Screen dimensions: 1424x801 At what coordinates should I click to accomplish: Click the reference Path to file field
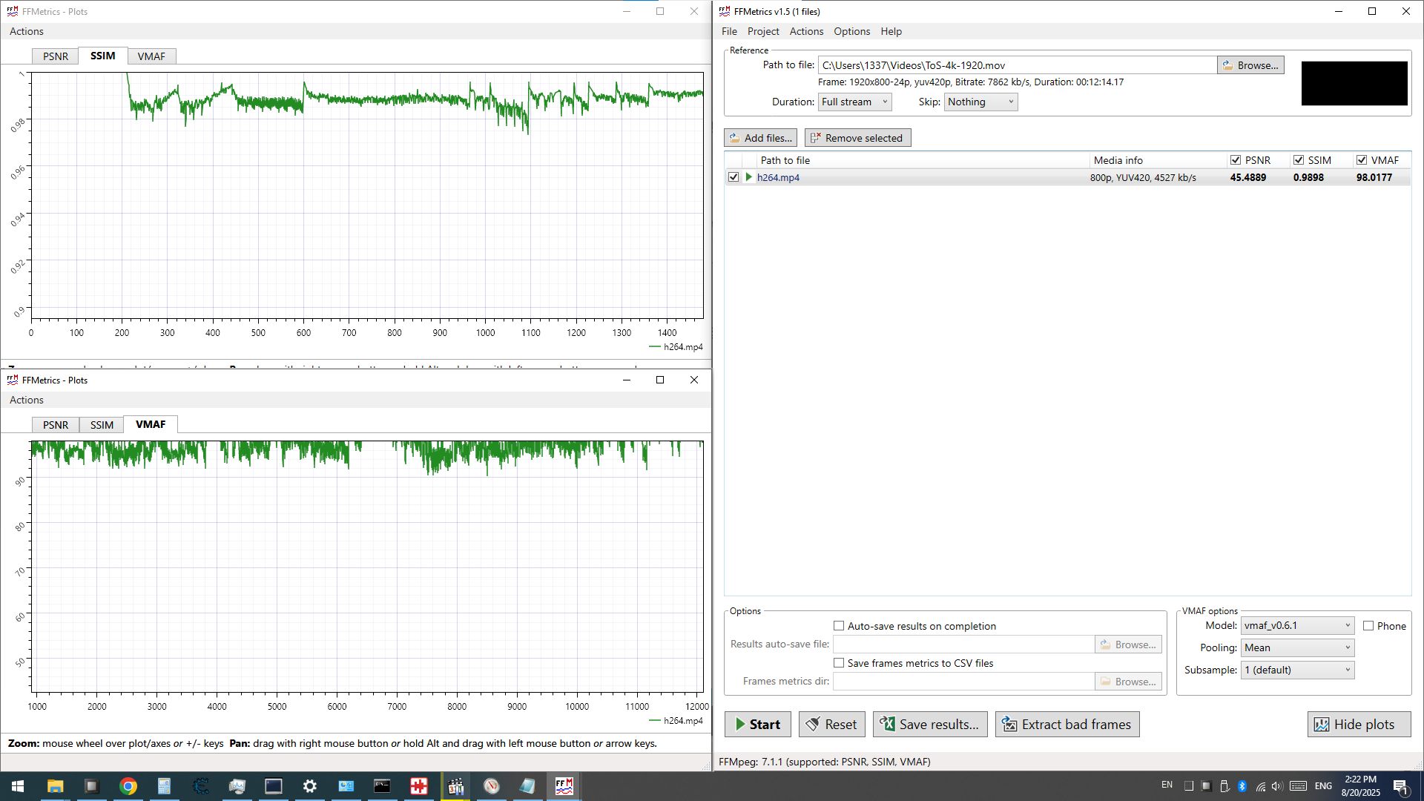1016,65
